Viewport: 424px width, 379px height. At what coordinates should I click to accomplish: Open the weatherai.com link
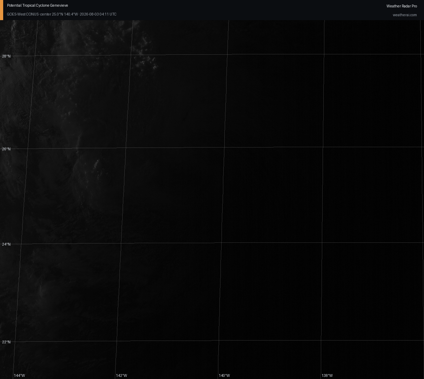[405, 15]
